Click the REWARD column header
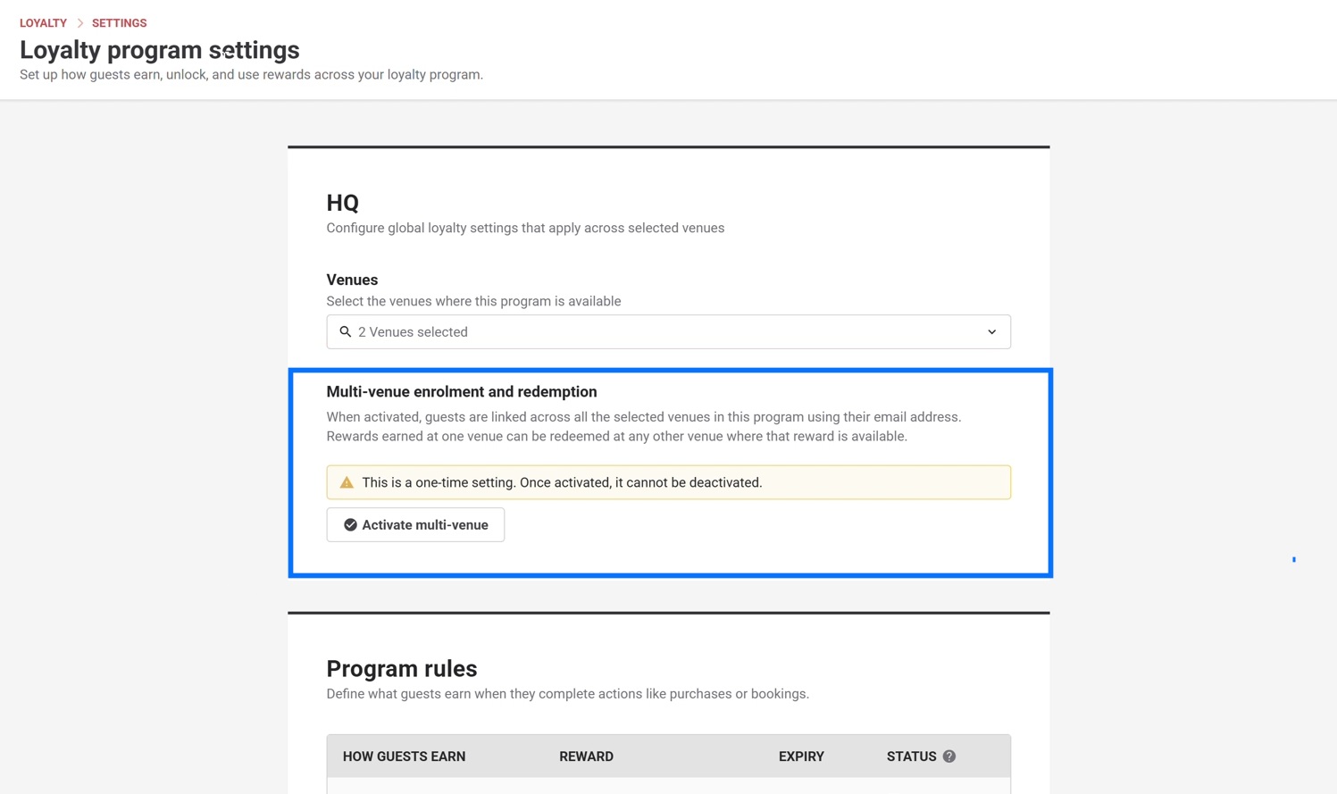Screen dimensions: 1337x794 pyautogui.click(x=586, y=756)
